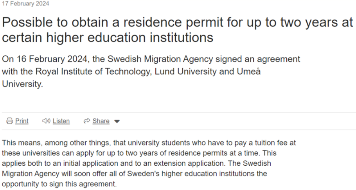
Task: Click "Swedish Migration Agency" in the intro text
Action: tap(160, 59)
